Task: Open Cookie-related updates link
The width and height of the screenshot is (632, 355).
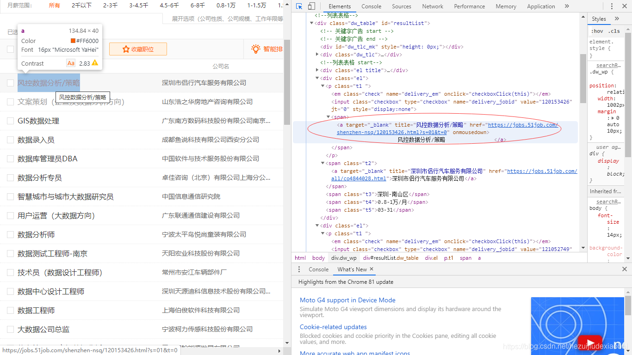Action: coord(333,327)
